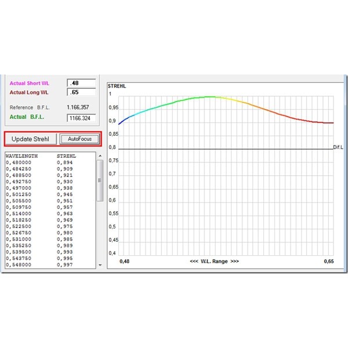Click the Update Strehl button
The height and width of the screenshot is (348, 348).
(x=31, y=139)
